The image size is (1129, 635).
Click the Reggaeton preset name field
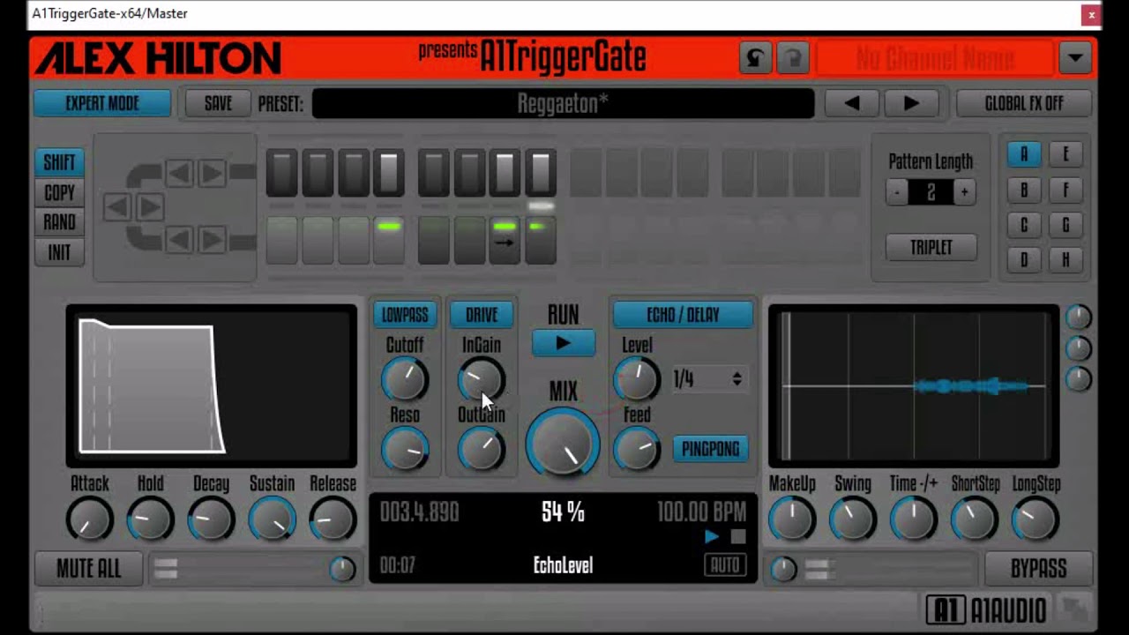pyautogui.click(x=563, y=103)
